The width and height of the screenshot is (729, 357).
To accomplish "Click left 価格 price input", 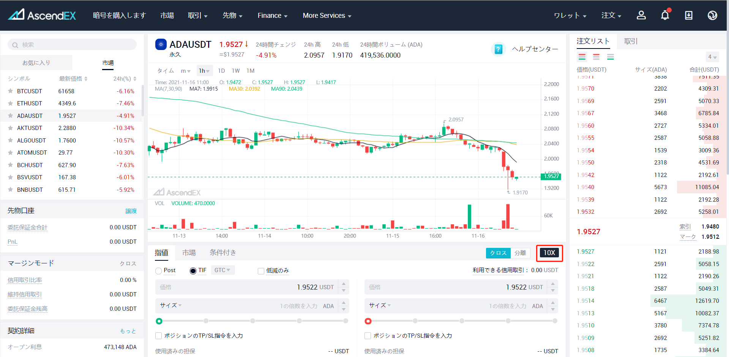I will pos(247,287).
